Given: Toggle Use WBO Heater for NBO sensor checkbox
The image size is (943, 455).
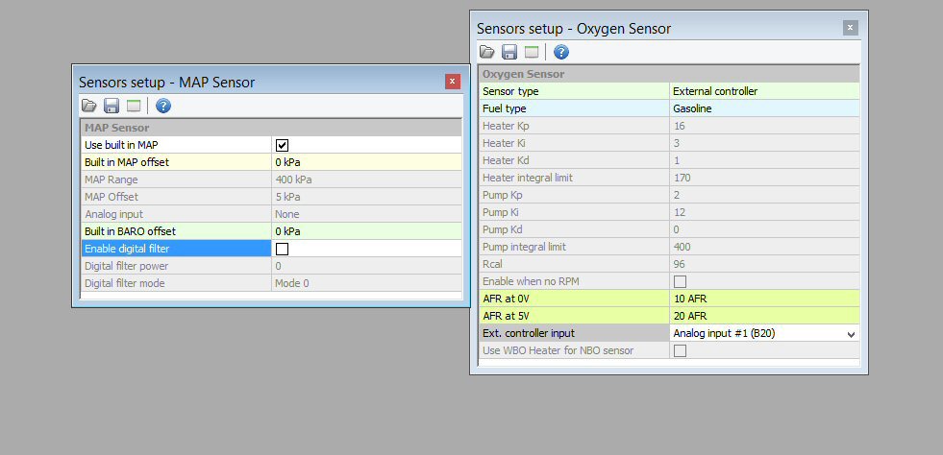Looking at the screenshot, I should [680, 350].
